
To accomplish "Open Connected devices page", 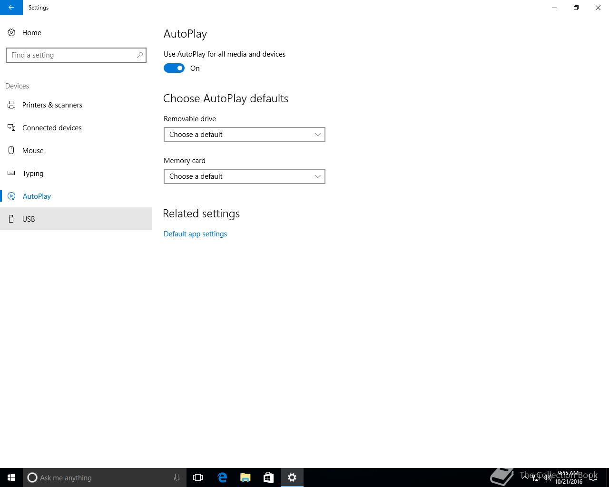I will point(76,127).
